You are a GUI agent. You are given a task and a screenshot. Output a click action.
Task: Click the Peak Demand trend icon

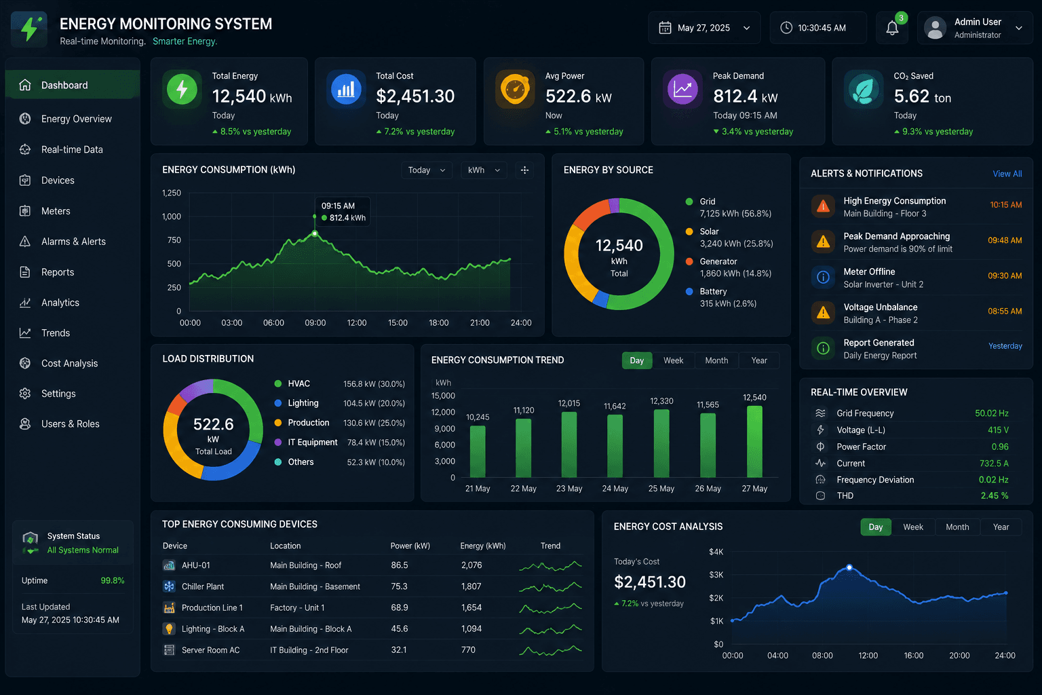click(682, 89)
